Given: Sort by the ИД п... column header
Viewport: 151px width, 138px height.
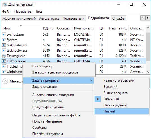Looking at the screenshot, I should point(48,28).
